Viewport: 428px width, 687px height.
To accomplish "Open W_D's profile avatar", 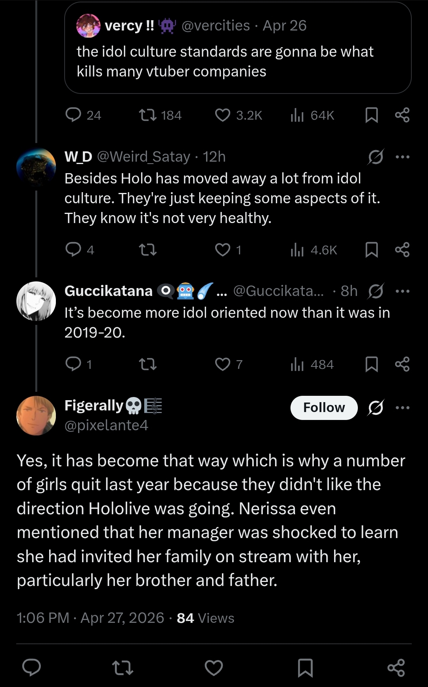I will click(x=36, y=167).
